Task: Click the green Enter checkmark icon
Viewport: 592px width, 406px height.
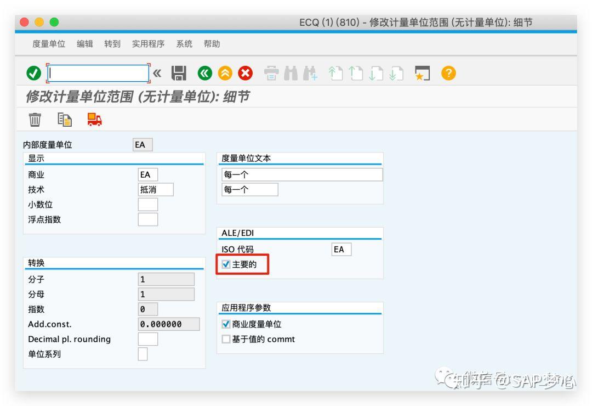Action: 33,73
